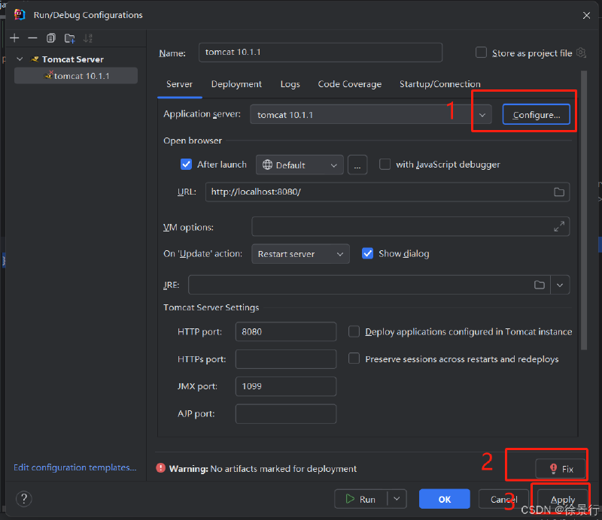Viewport: 602px width, 520px height.
Task: Check Deploy applications configured in Tomcat instance
Action: pos(354,331)
